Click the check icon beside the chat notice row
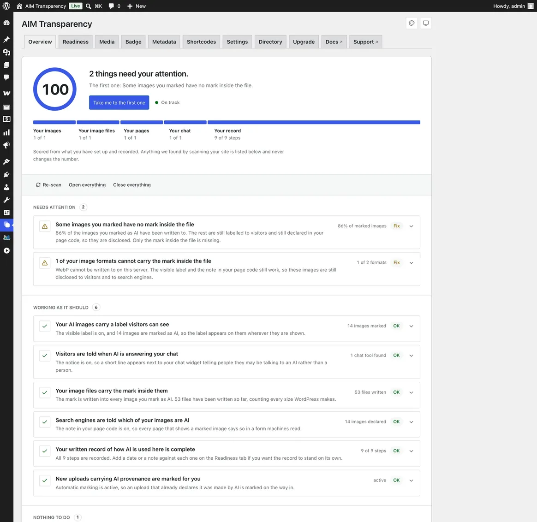 click(x=45, y=356)
